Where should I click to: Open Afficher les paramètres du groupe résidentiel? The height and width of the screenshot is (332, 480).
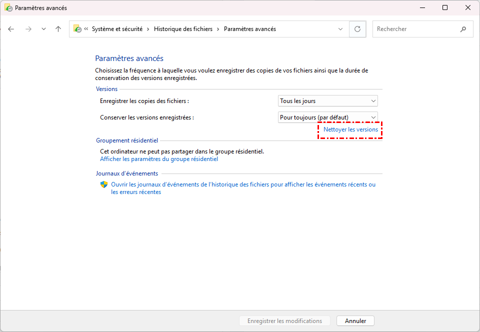tap(159, 159)
